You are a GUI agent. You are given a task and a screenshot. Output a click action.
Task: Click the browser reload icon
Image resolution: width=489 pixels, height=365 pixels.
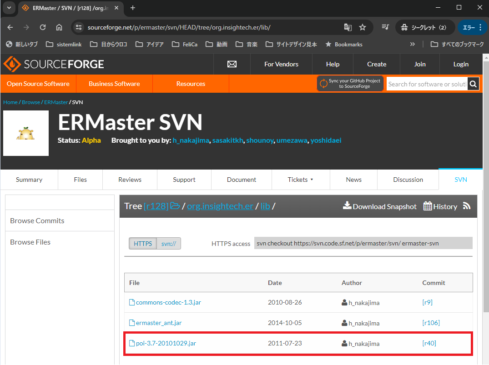(x=42, y=27)
